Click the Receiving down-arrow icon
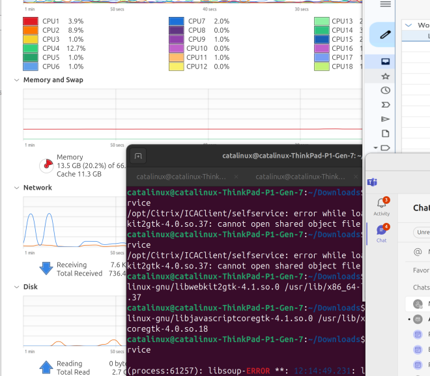Image resolution: width=430 pixels, height=376 pixels. (x=46, y=268)
